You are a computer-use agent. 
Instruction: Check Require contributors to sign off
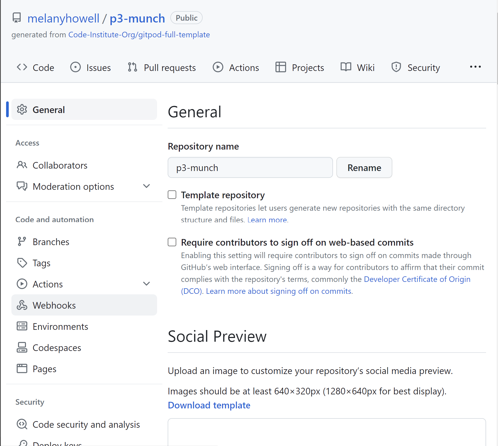[x=172, y=242]
